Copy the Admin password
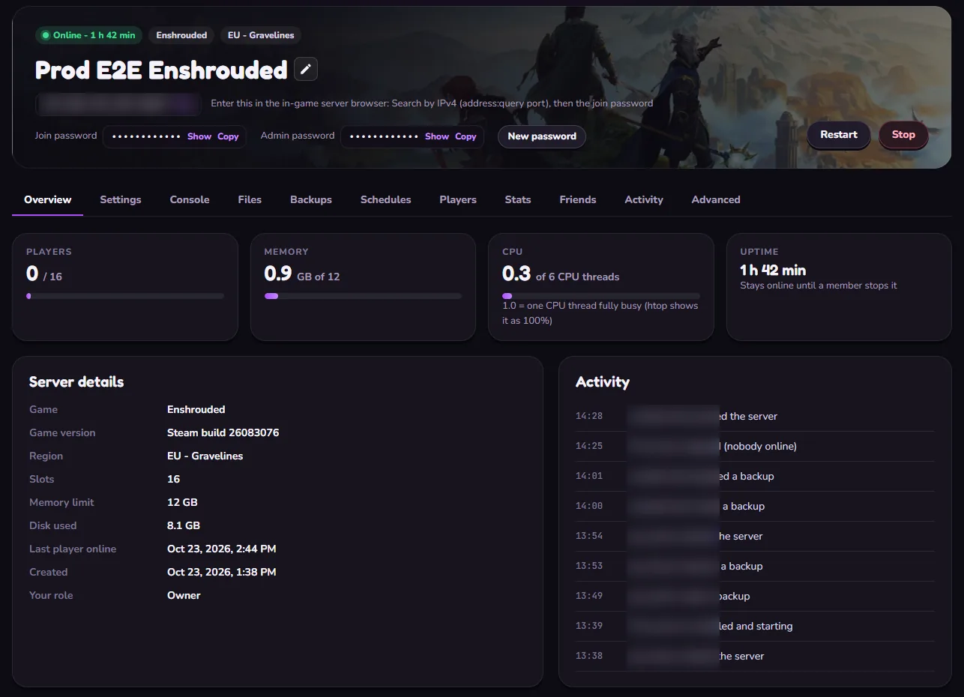 coord(466,136)
